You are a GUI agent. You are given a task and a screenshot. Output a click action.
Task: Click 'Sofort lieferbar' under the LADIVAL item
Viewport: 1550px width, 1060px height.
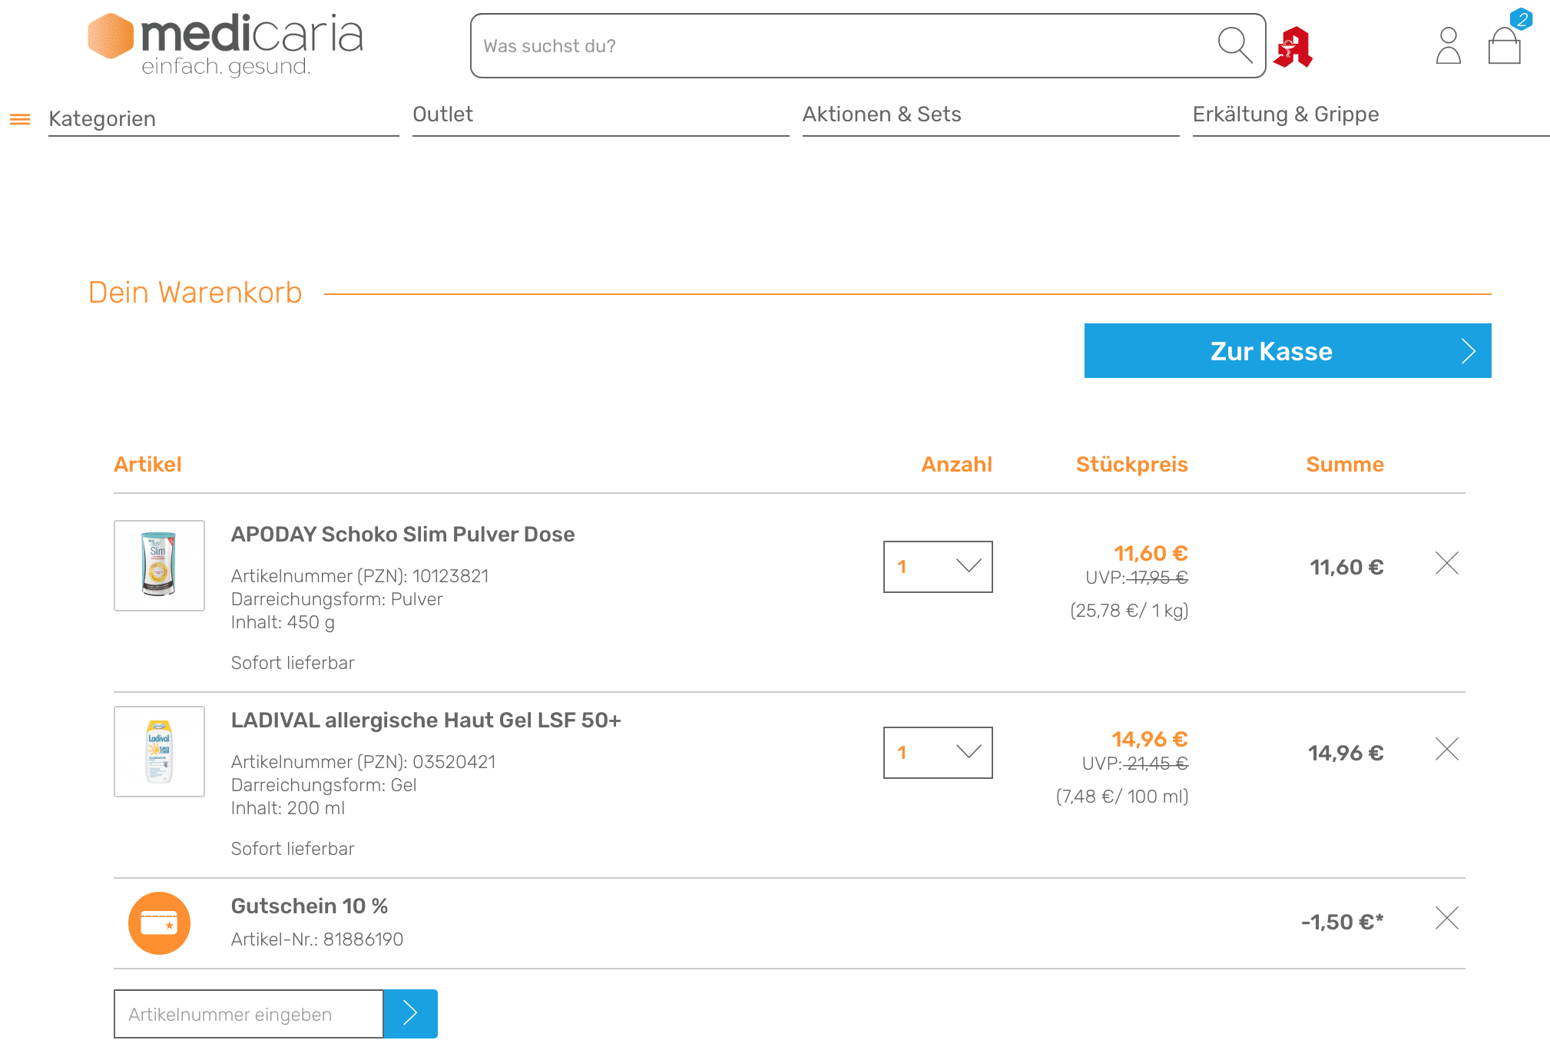[x=293, y=848]
